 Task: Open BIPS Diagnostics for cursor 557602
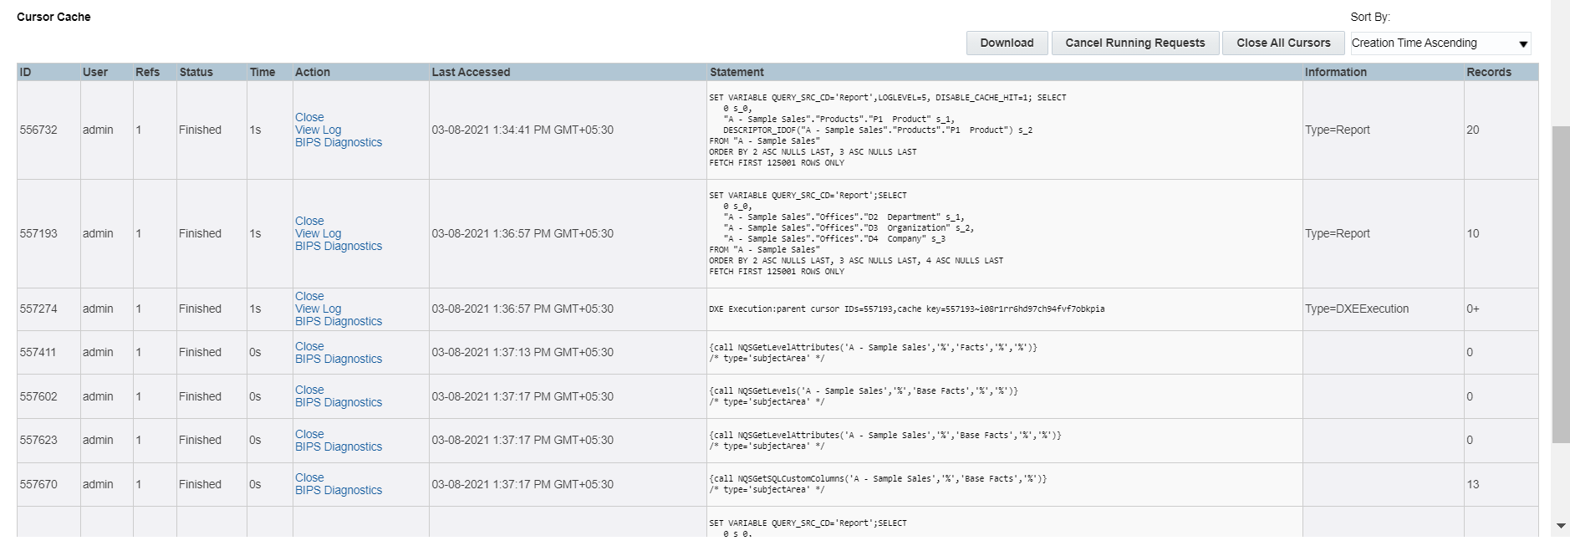pos(338,402)
